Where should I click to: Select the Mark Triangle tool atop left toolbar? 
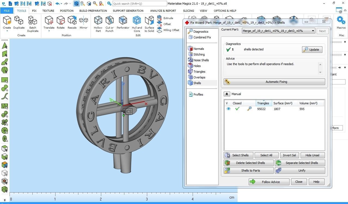5,46
